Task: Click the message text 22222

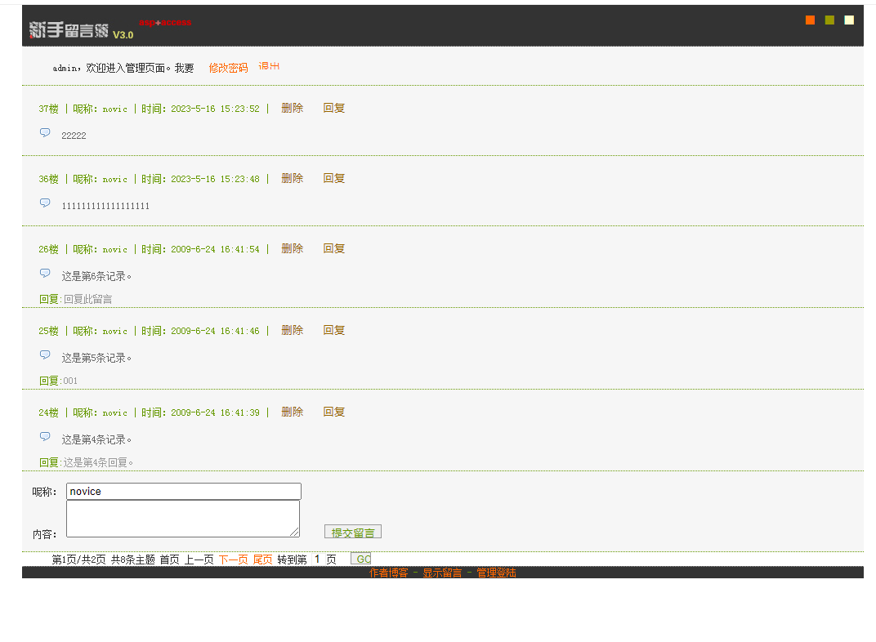Action: point(74,136)
